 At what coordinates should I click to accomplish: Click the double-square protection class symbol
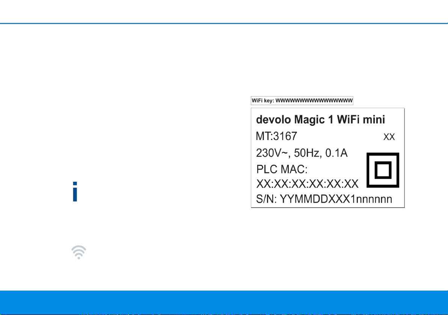click(x=383, y=170)
